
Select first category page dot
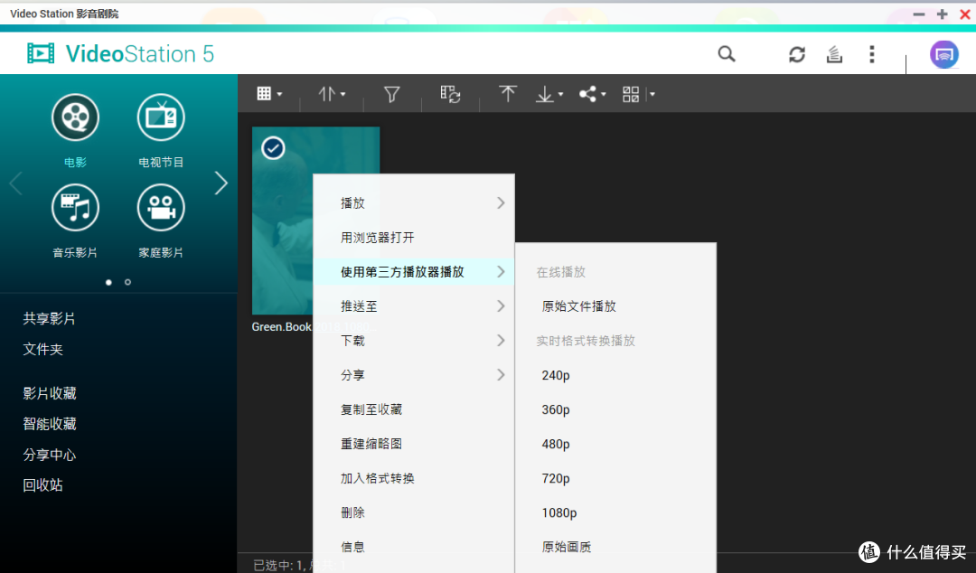coord(109,282)
